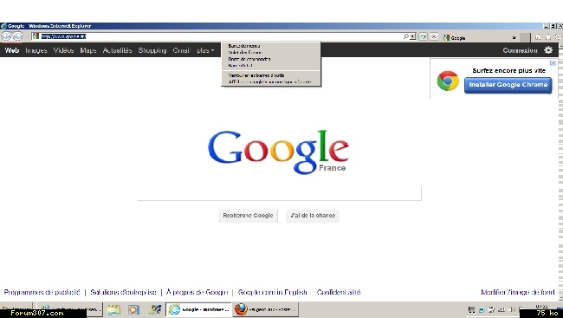
Task: Open Vidéos in the Google bar
Action: point(63,50)
